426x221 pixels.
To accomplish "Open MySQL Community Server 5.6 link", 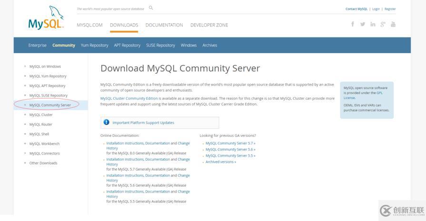I will [x=230, y=149].
